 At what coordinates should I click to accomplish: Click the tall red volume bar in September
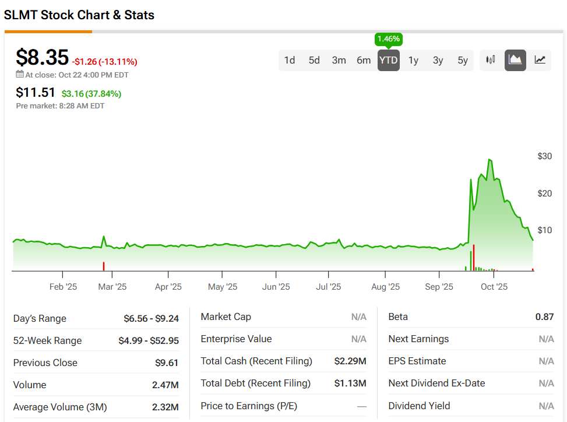(474, 258)
